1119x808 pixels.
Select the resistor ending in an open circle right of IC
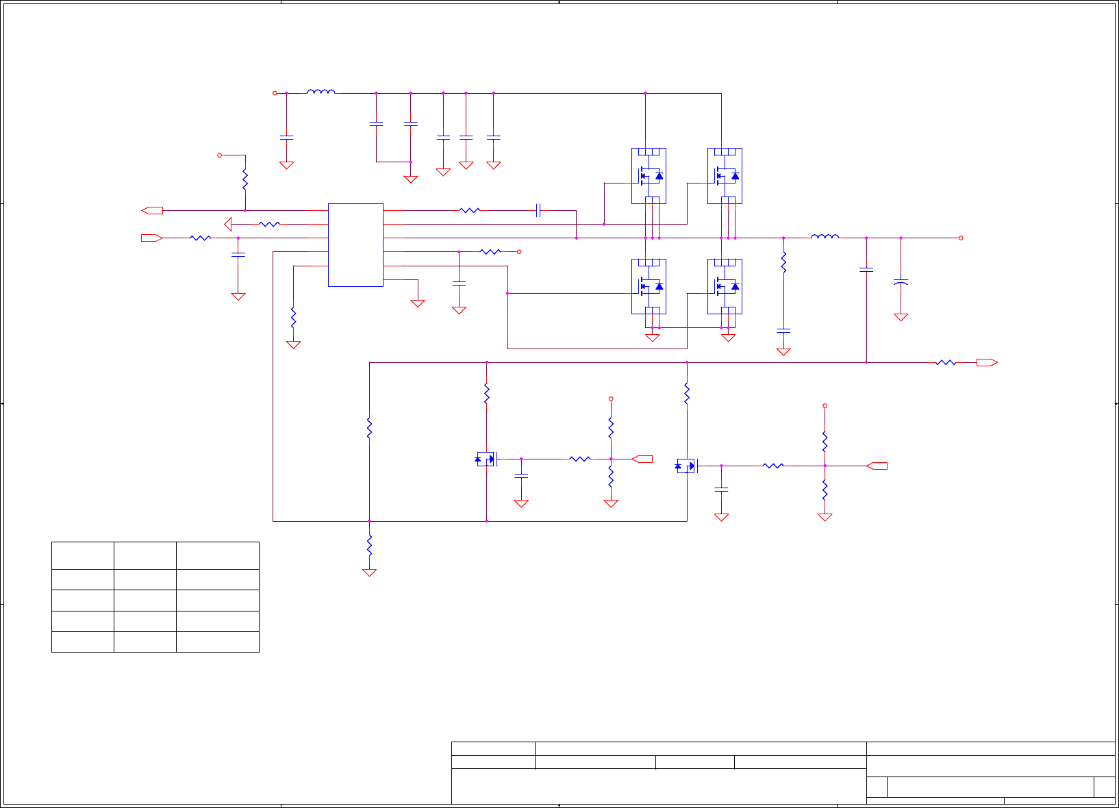tap(490, 251)
